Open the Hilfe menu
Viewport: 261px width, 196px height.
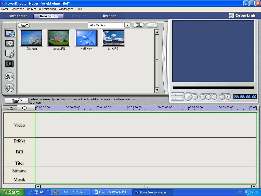point(79,9)
